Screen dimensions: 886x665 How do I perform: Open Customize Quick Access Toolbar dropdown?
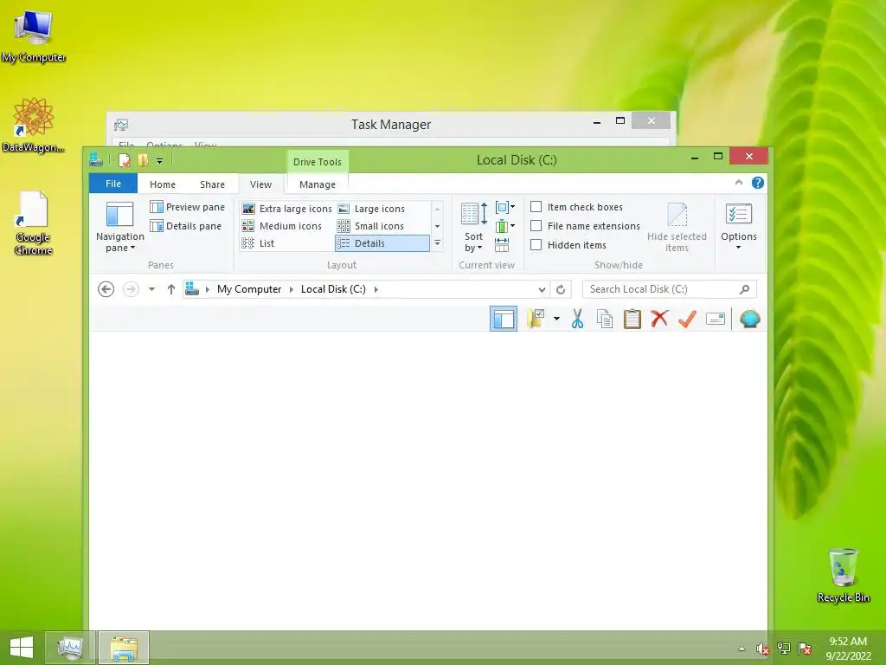click(159, 161)
